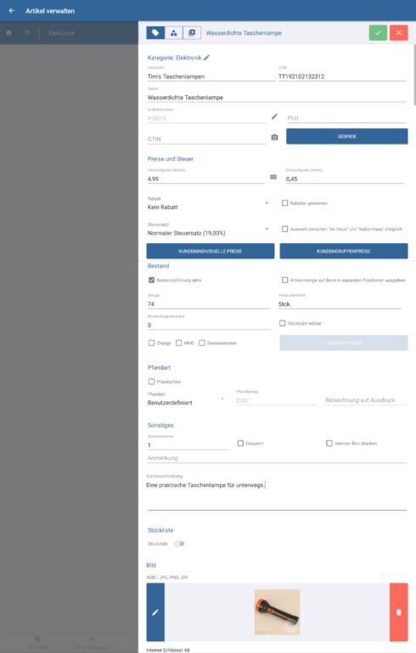Screen dimensions: 416x653
Task: Uncheck Bestandsführung aktiv
Action: [x=151, y=280]
